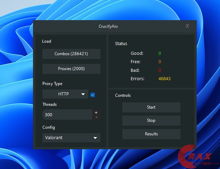Click the green Good count value
Viewport: 220px width, 169px height.
pos(160,53)
